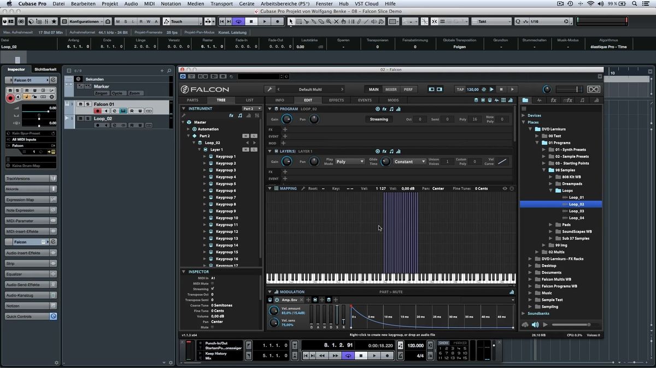This screenshot has height=368, width=656.
Task: Click the Edit Instrument icon on Falcon 01 track
Action: pyautogui.click(x=124, y=111)
